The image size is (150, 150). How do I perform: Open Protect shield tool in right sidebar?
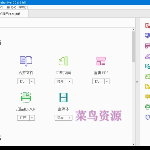(x=147, y=117)
